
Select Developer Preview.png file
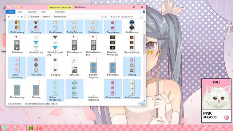(x=112, y=45)
